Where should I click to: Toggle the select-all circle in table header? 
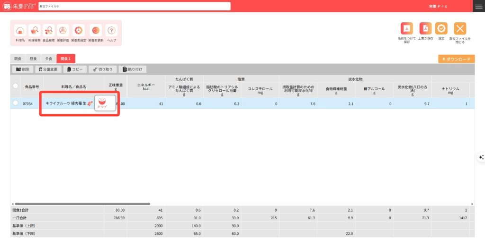click(16, 86)
